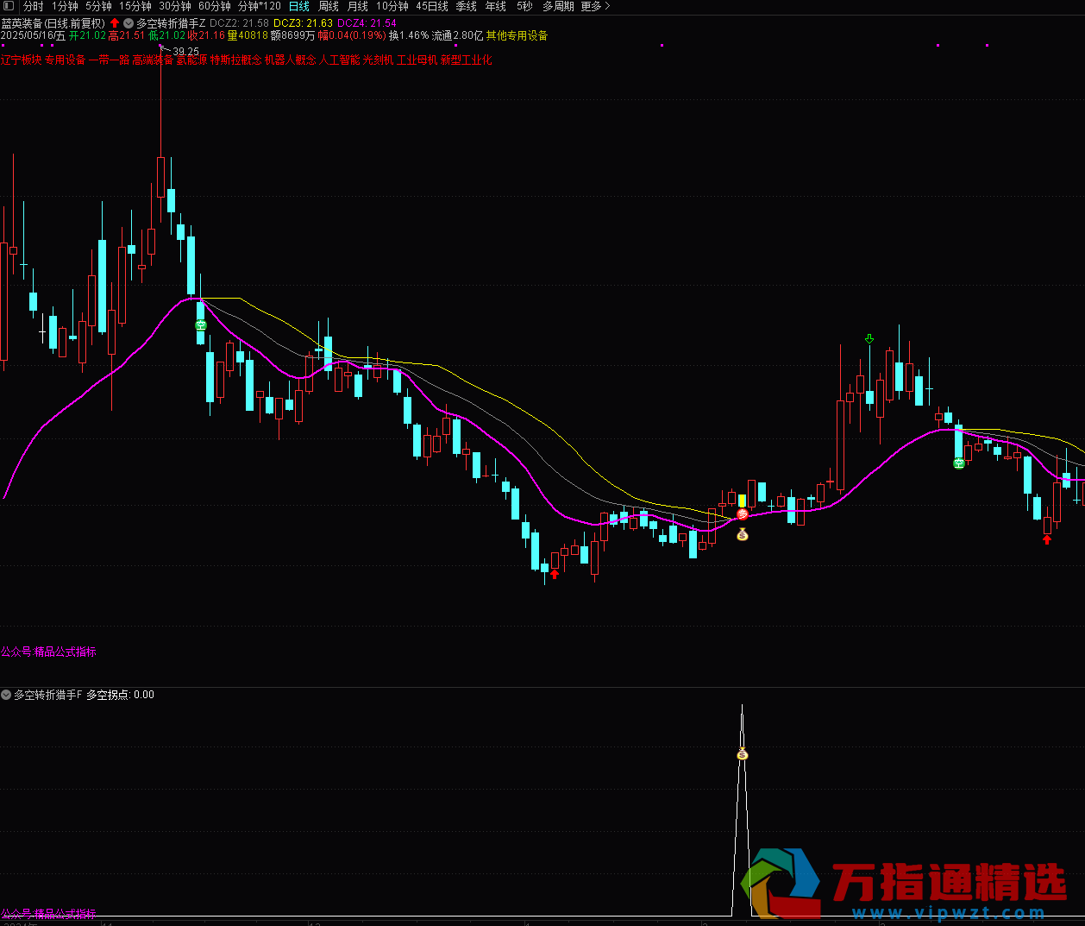The height and width of the screenshot is (926, 1085).
Task: Click the stock title 蓝英装备(日线,前复权)
Action: (53, 23)
